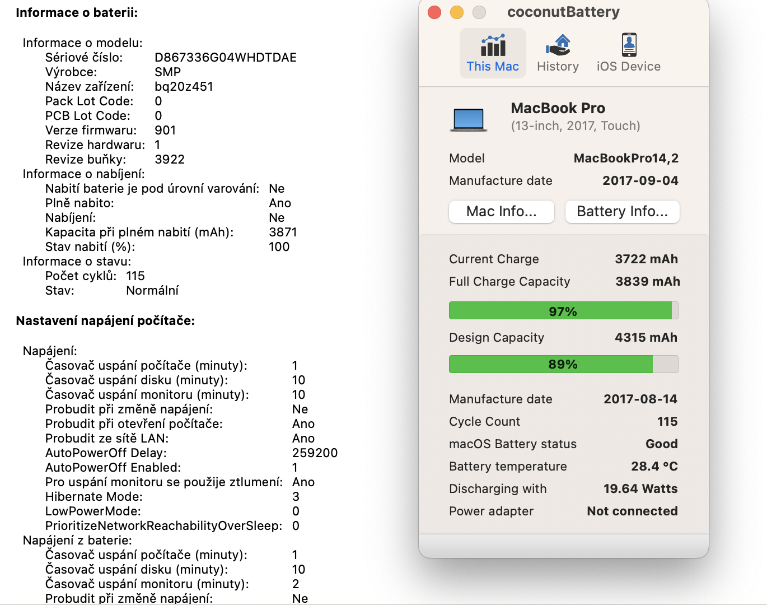Screen dimensions: 767x605
Task: Click the coconutBattery window title
Action: click(563, 12)
